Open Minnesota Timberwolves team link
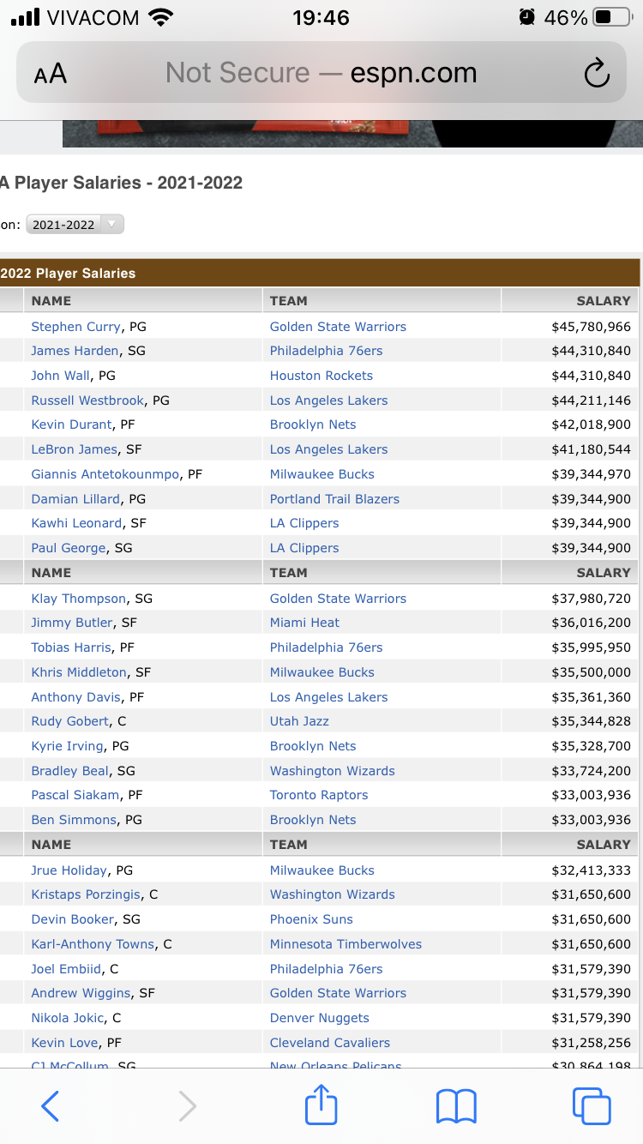643x1144 pixels. pyautogui.click(x=346, y=944)
